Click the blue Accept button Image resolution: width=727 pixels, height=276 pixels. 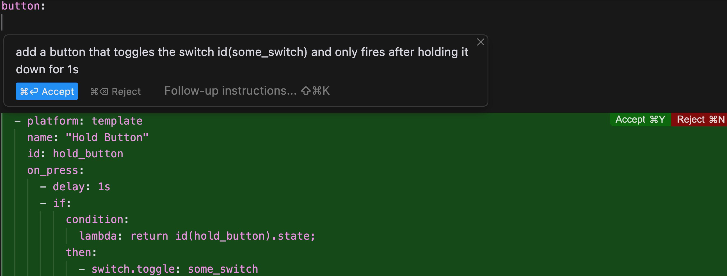(x=47, y=91)
